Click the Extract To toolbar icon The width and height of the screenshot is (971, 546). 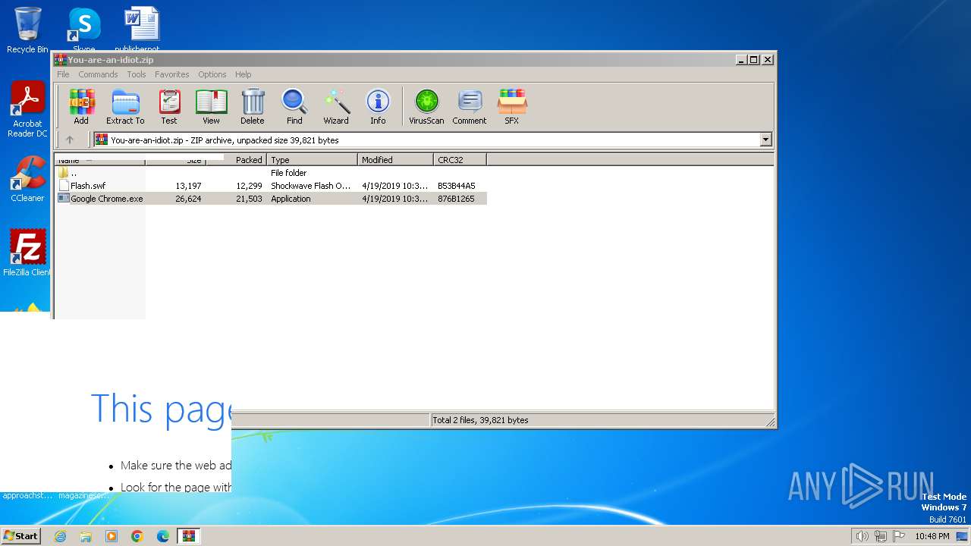(x=125, y=106)
